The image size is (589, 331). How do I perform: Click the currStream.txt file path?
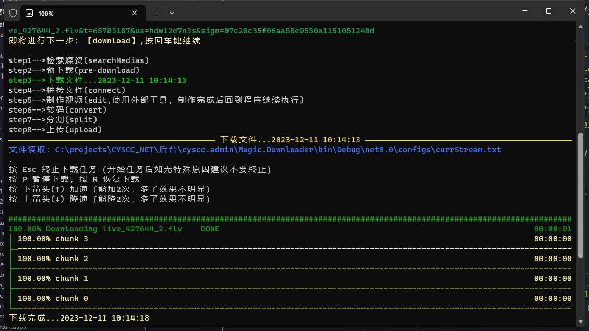pyautogui.click(x=278, y=150)
